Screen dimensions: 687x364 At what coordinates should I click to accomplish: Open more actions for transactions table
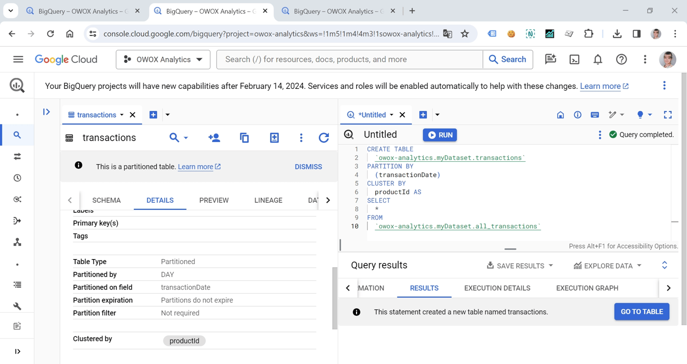click(301, 138)
